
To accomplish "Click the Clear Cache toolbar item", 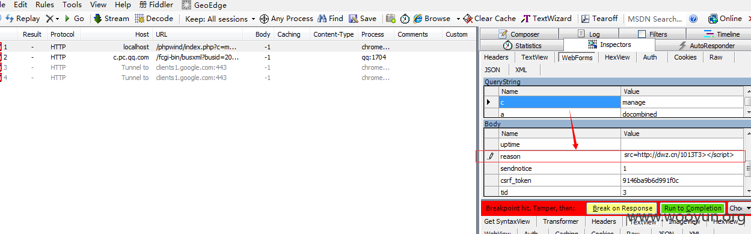I will click(490, 19).
